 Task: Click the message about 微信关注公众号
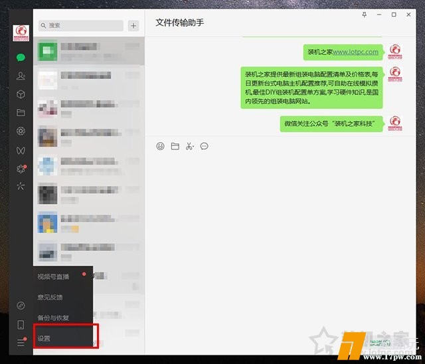[x=331, y=124]
